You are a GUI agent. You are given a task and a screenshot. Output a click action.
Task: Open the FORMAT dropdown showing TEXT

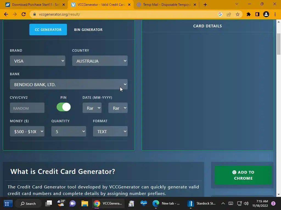click(110, 132)
